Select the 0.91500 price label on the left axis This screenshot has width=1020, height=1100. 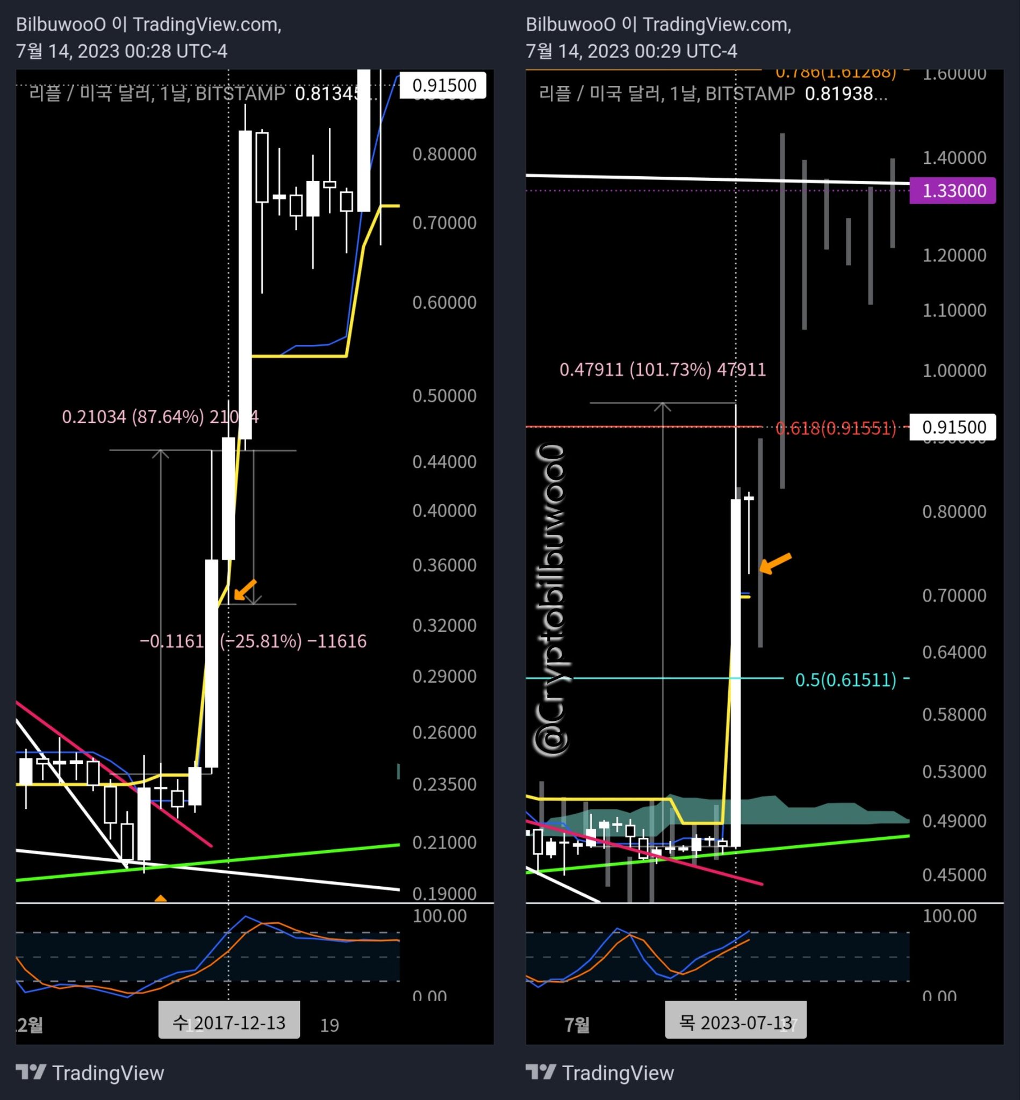click(x=444, y=85)
